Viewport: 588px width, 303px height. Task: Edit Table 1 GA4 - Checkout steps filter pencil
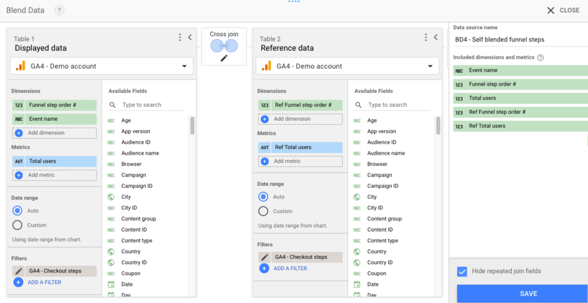19,271
